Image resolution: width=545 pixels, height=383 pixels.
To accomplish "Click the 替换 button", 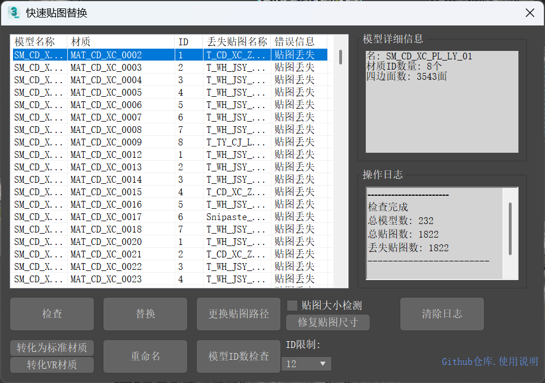I will click(x=145, y=314).
